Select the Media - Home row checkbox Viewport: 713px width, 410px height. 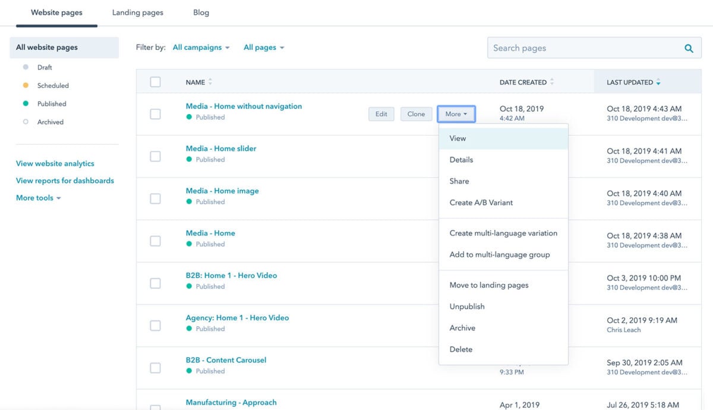pyautogui.click(x=155, y=241)
